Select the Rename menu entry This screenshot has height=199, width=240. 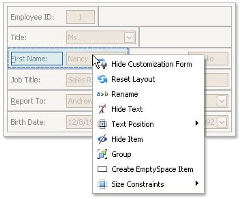coord(124,94)
